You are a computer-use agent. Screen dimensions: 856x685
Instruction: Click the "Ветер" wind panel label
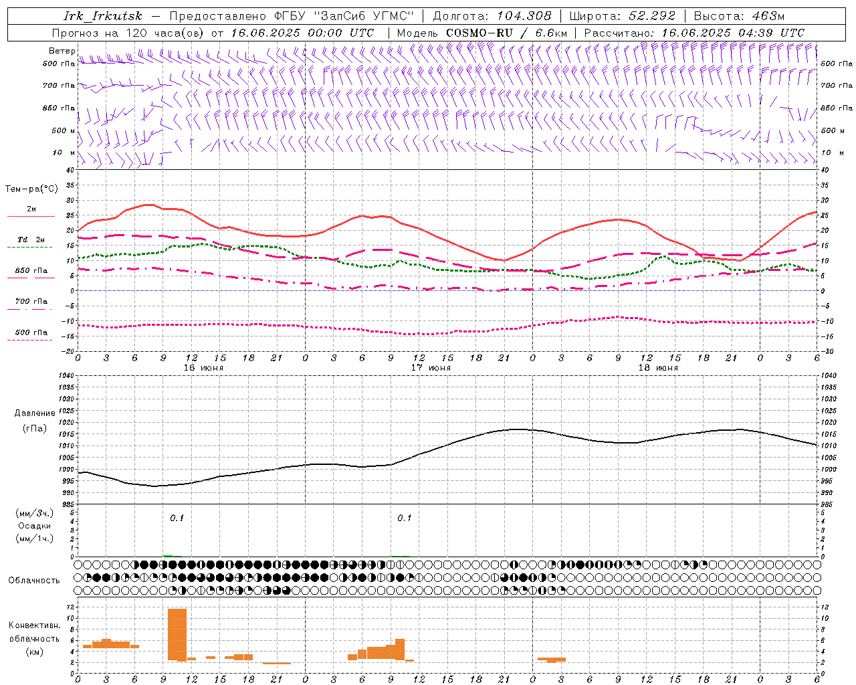(x=62, y=51)
